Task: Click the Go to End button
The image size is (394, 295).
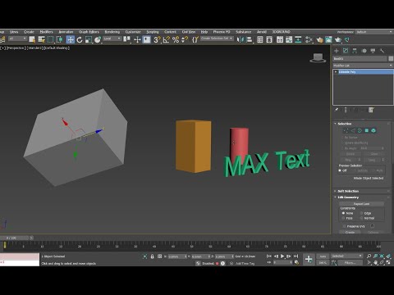Action: pos(295,256)
